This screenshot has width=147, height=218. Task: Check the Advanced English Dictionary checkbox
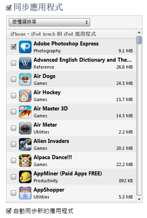coord(13,63)
